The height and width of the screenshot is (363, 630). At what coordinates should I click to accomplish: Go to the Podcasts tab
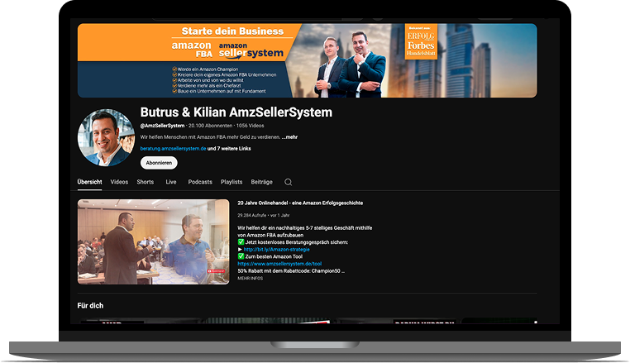[200, 182]
